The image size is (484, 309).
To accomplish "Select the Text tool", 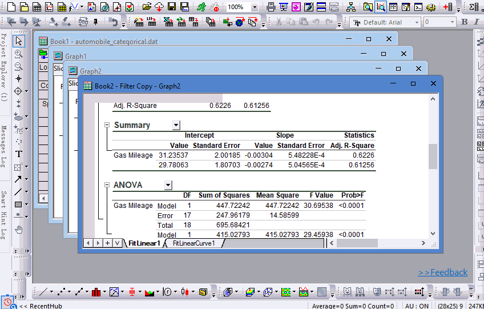I will point(19,154).
